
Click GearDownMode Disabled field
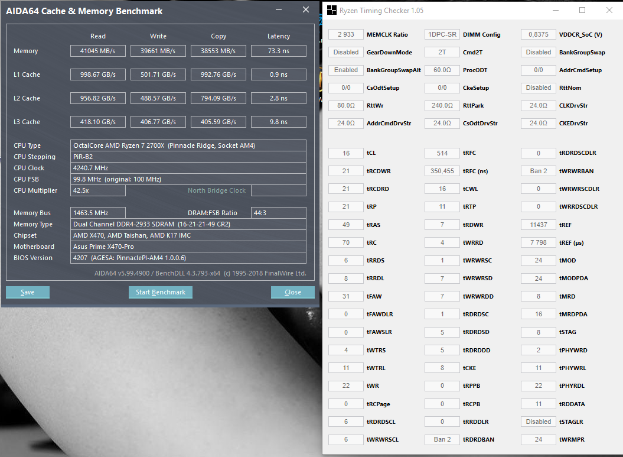[x=346, y=52]
